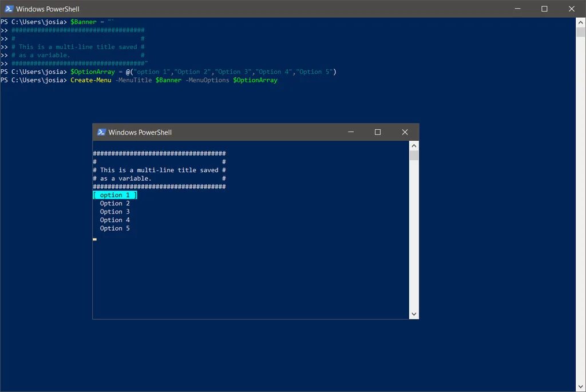Click scroll-down arrow in outer window scrollbar
The width and height of the screenshot is (586, 392).
tap(580, 387)
